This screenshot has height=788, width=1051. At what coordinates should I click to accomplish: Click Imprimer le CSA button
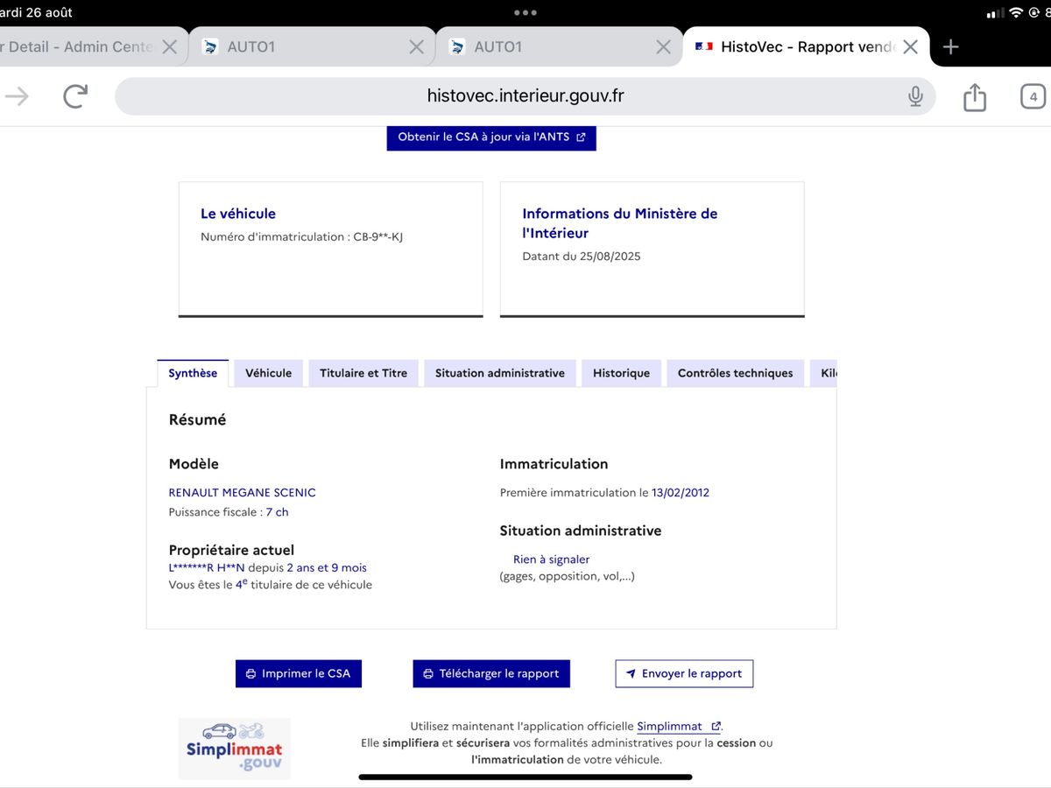299,673
